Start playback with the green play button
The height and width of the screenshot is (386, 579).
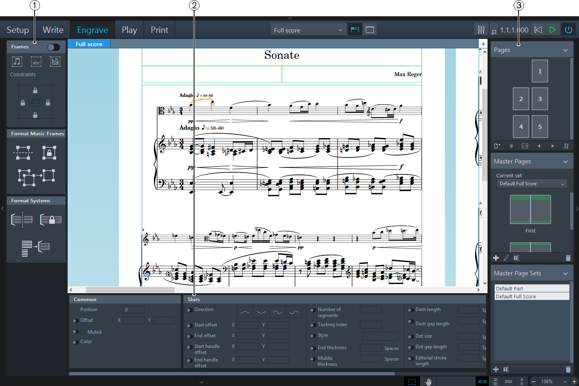click(553, 30)
